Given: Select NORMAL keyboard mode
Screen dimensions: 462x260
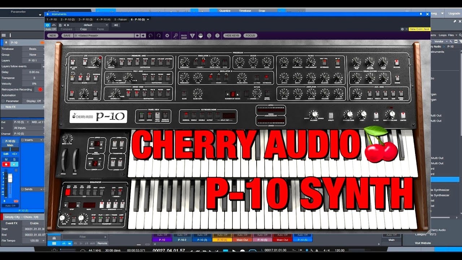Looking at the screenshot, I should pos(186,115).
